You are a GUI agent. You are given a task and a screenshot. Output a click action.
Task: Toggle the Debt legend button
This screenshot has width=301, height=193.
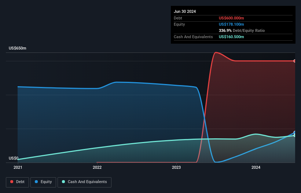pyautogui.click(x=18, y=182)
